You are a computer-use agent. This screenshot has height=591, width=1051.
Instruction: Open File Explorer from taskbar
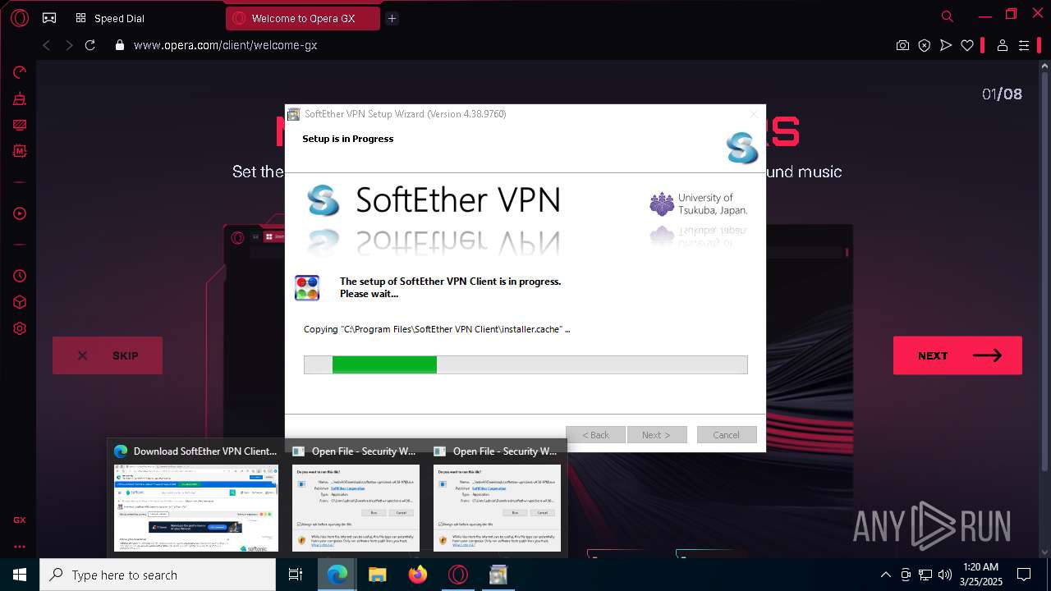click(377, 575)
